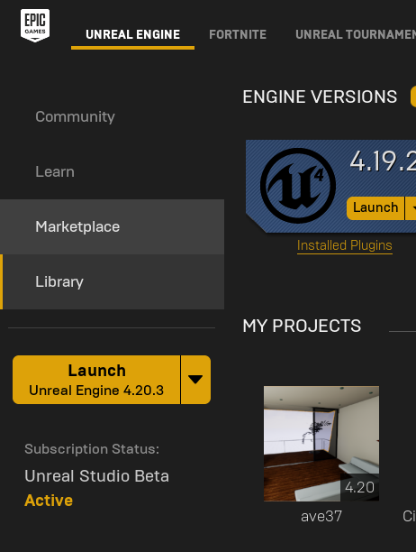Click the ave37 project name

tap(321, 517)
